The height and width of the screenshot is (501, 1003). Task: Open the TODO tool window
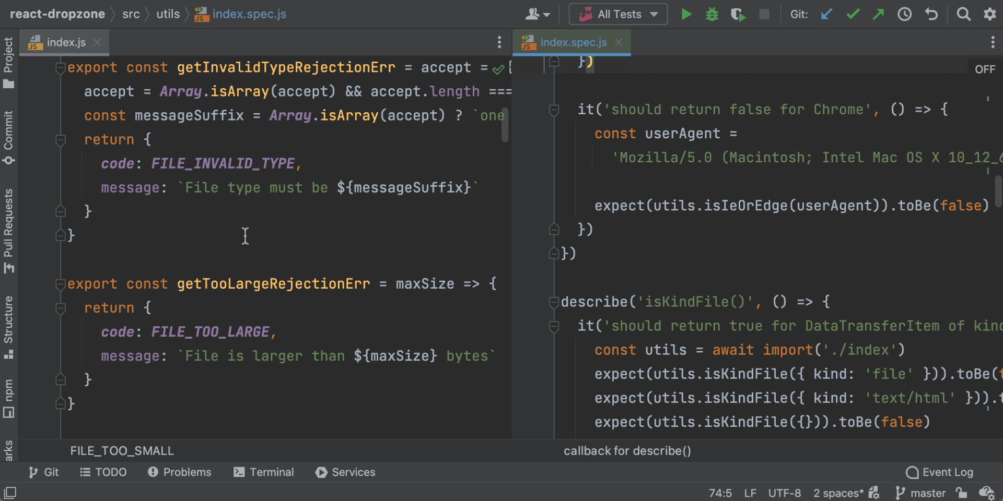(103, 472)
